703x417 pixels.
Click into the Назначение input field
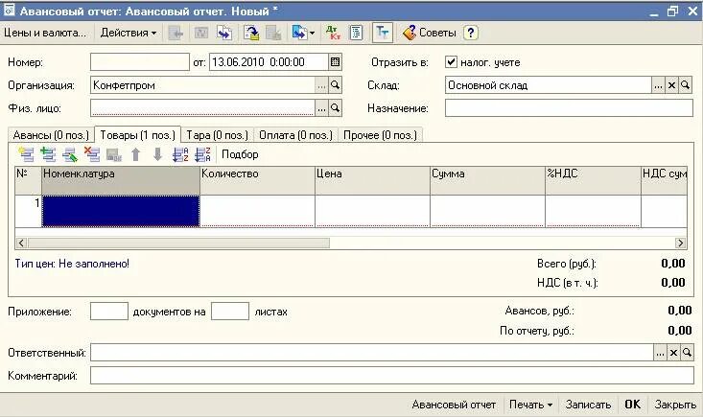[x=569, y=108]
